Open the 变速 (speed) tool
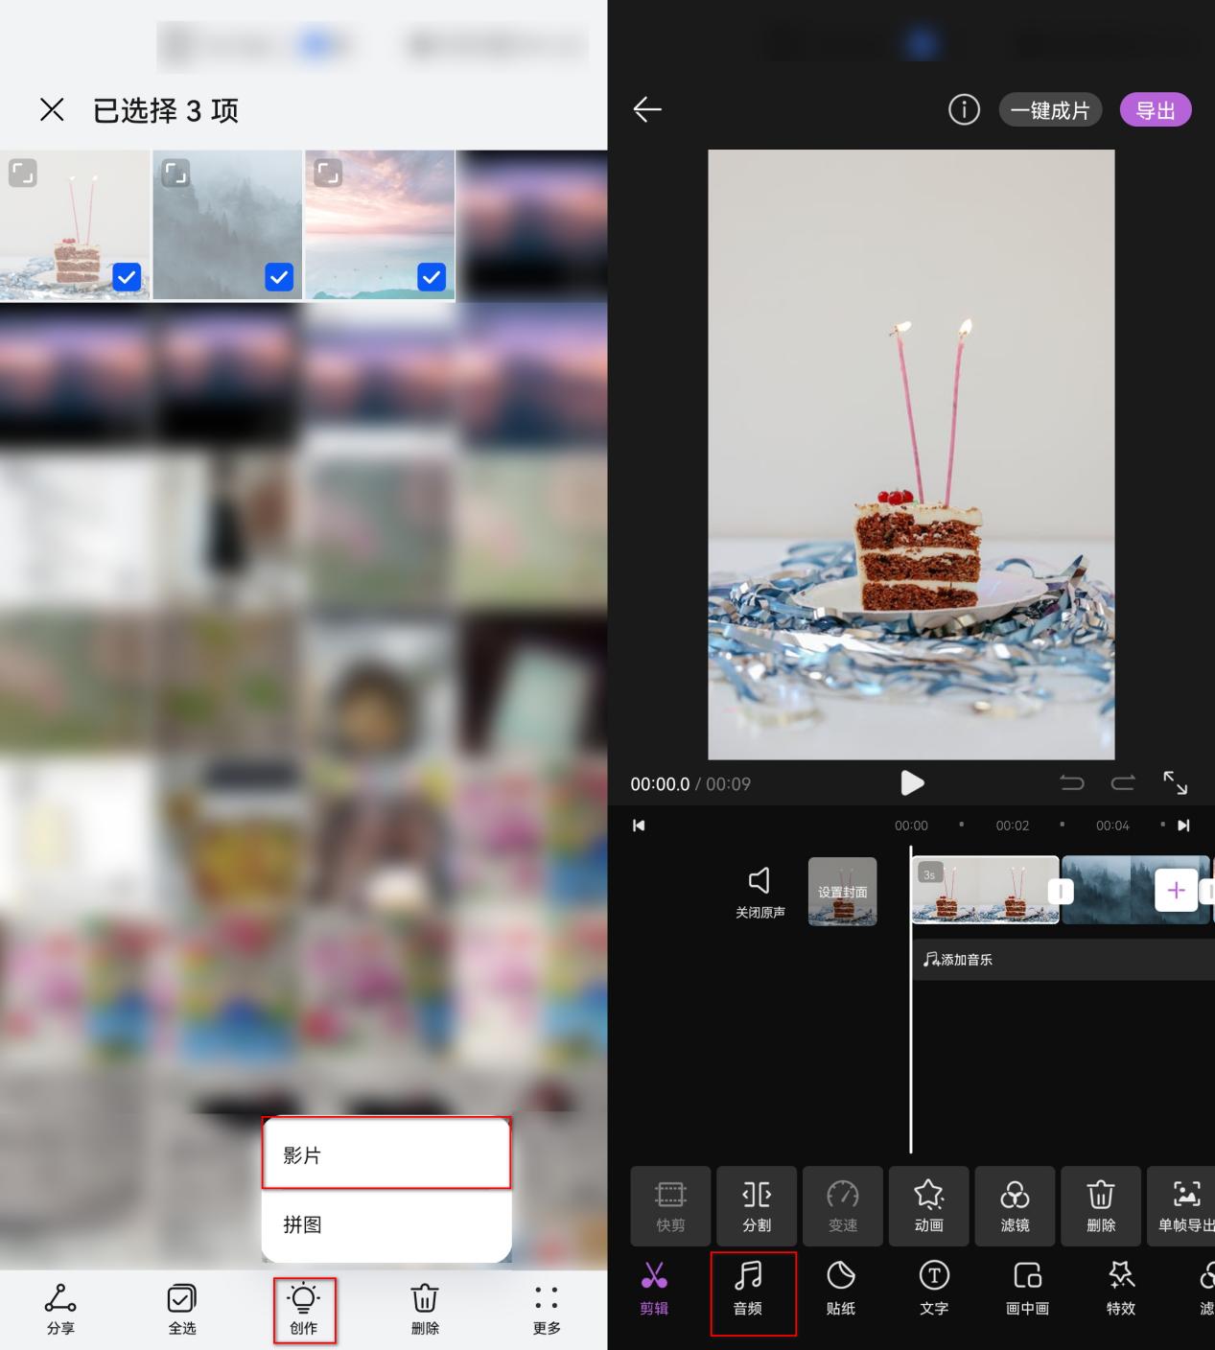Screen dimensions: 1215x1350 pos(842,1206)
